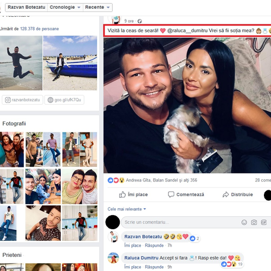Open Razvan Botezatu commenter profile name
The height and width of the screenshot is (271, 271).
point(143,237)
